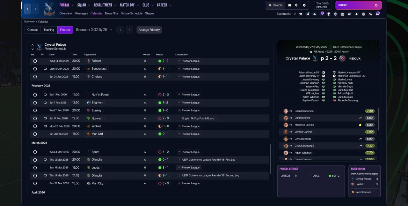Go forward with the right navigation arrow
The image size is (408, 206).
[35, 9]
